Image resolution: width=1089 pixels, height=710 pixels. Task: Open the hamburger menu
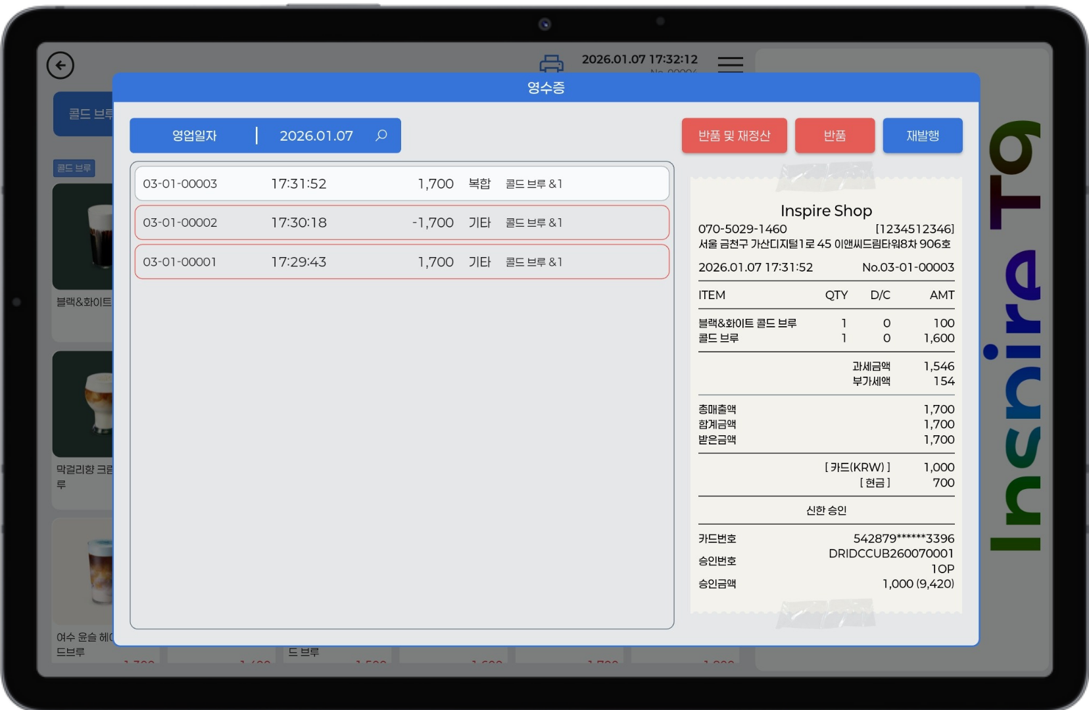tap(730, 64)
